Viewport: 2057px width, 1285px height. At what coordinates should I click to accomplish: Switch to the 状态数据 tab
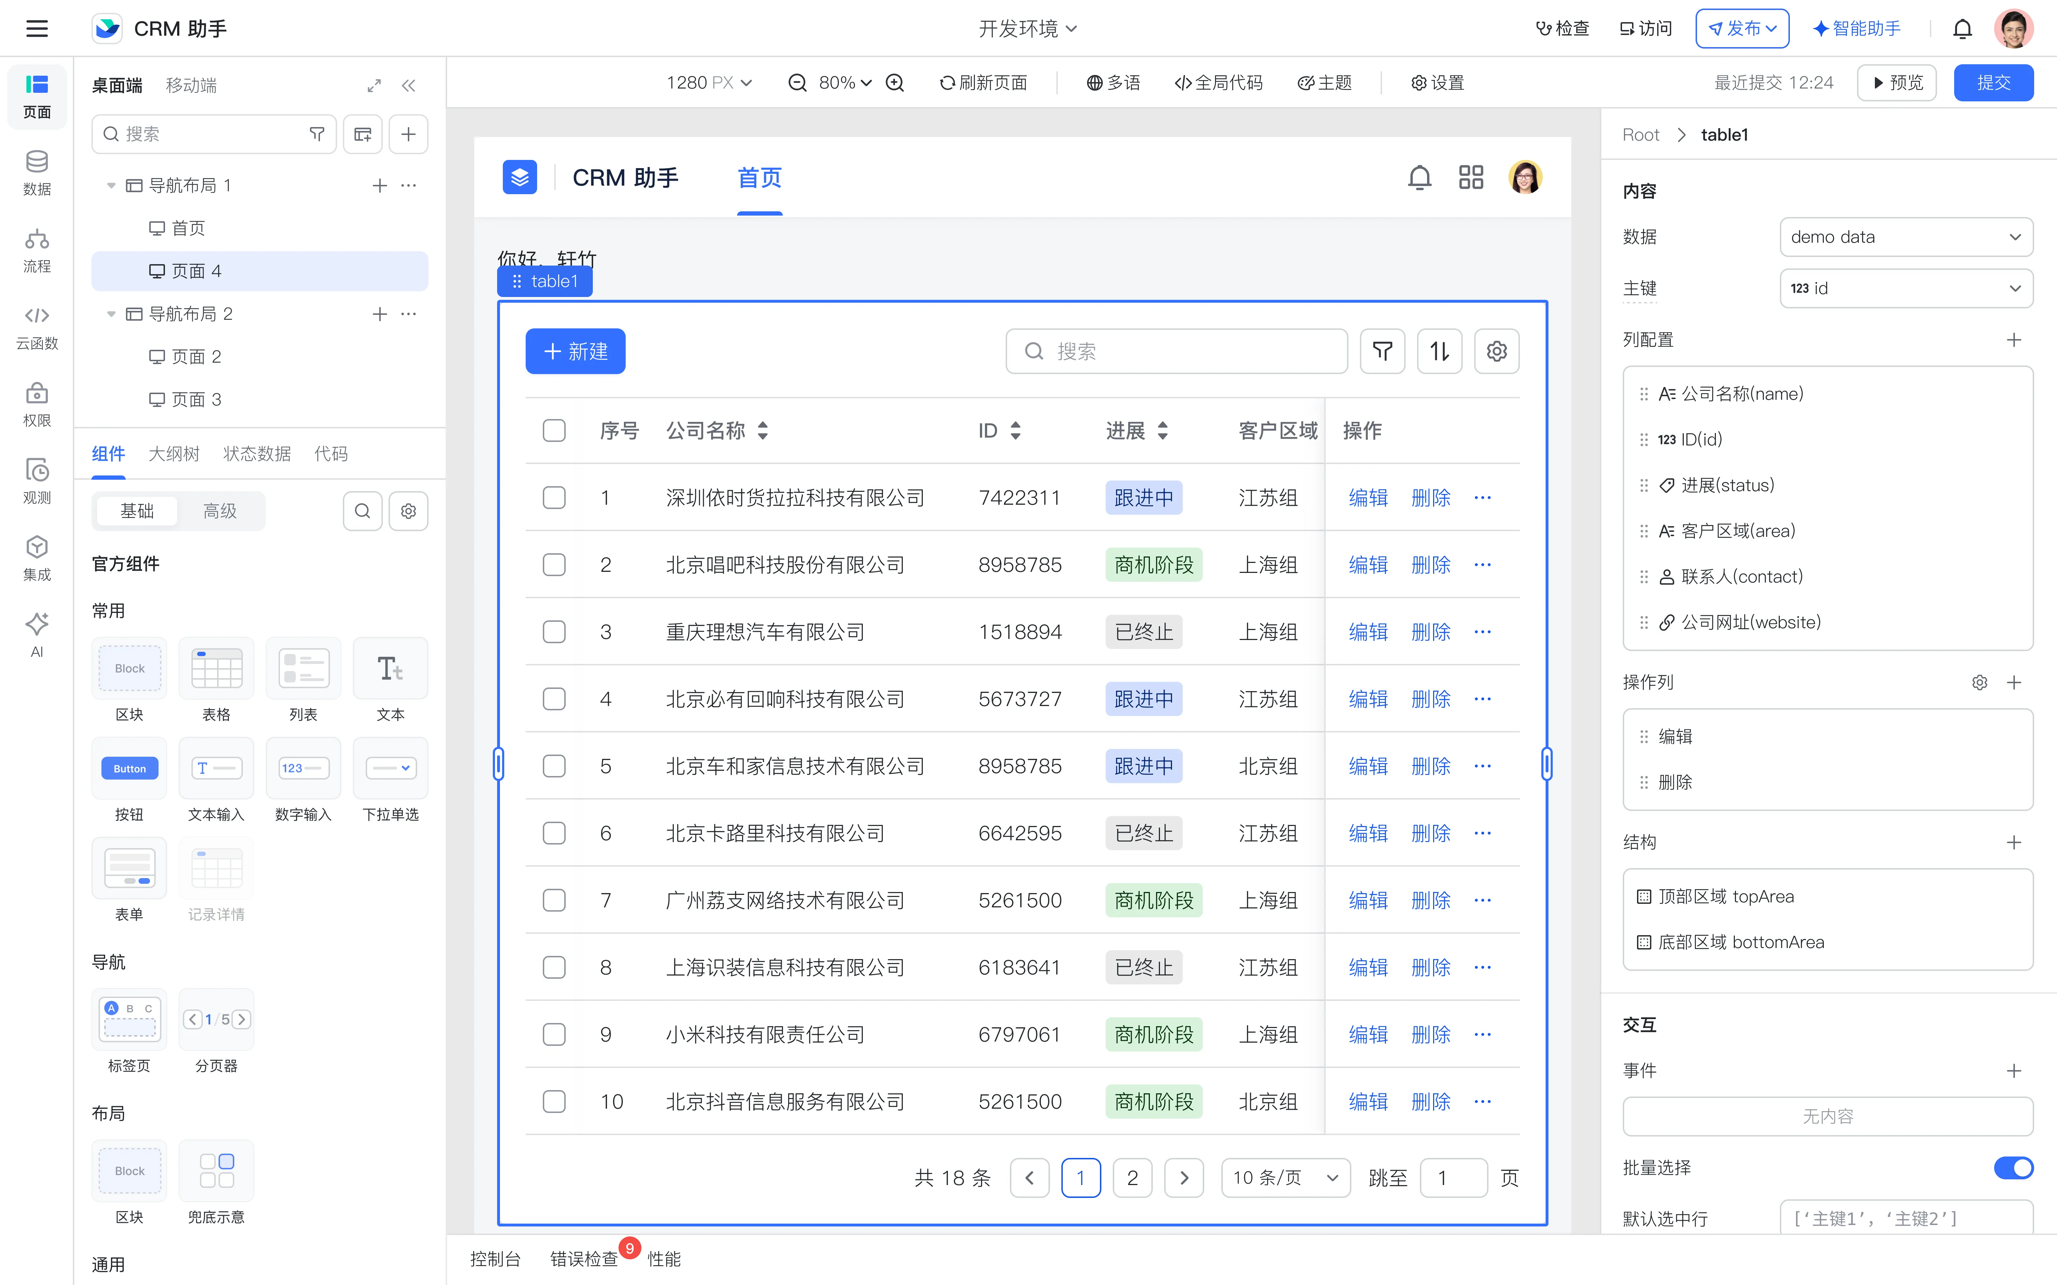coord(257,454)
